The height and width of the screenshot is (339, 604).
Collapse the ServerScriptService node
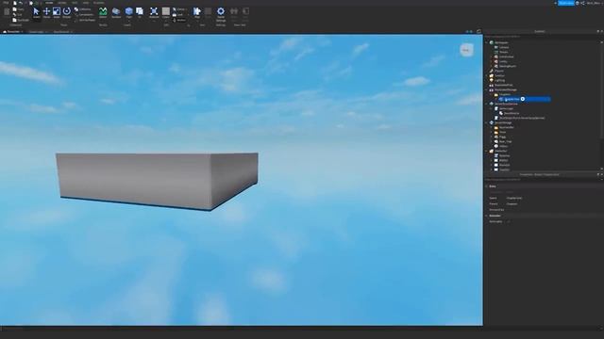click(x=487, y=104)
